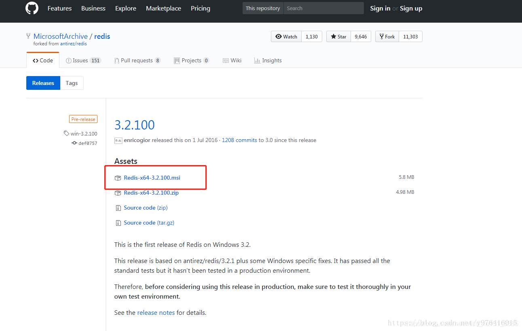Image resolution: width=522 pixels, height=331 pixels.
Task: Switch to the Code tab
Action: tap(43, 60)
